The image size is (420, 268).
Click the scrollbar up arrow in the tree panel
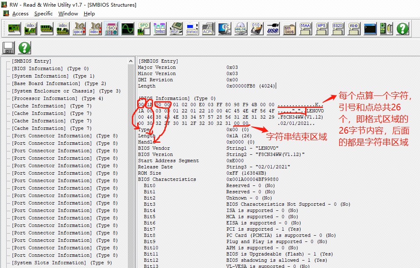[x=131, y=60]
